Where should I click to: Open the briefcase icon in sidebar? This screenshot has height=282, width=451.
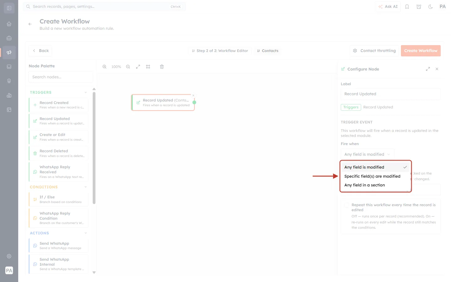(x=9, y=38)
